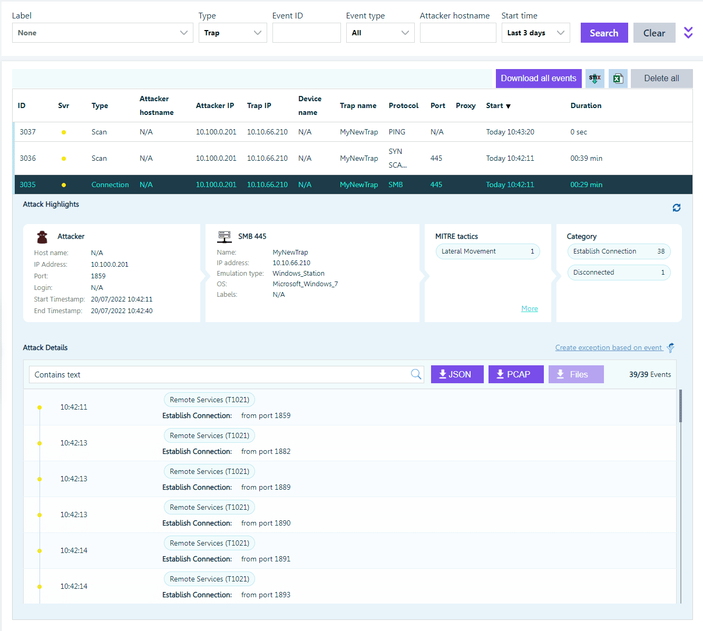Click the attack details vertical scrollbar
Screen dimensions: 703x631
click(680, 406)
